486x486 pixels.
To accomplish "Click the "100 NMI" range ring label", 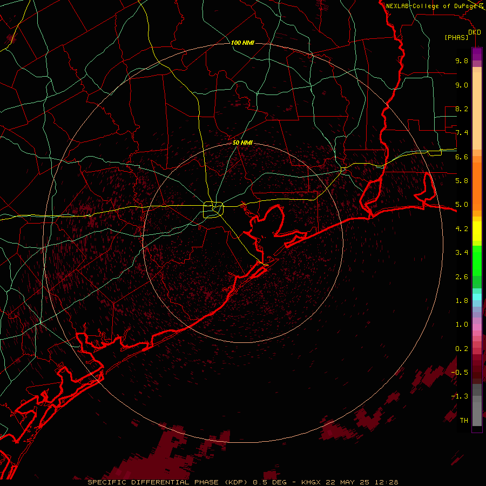I will click(242, 43).
